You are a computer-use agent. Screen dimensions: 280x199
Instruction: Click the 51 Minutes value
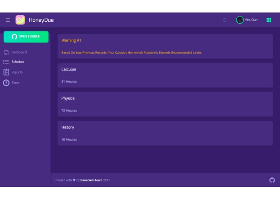coord(69,81)
